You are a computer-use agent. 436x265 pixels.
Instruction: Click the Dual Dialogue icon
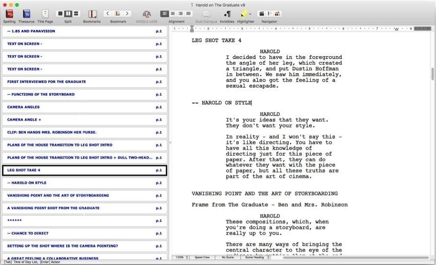click(x=206, y=14)
